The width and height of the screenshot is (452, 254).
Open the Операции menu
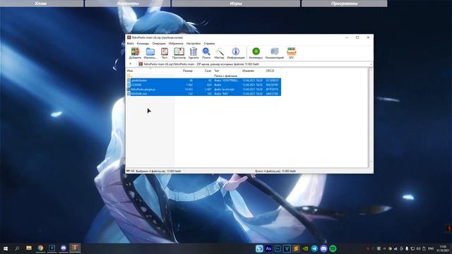point(159,44)
